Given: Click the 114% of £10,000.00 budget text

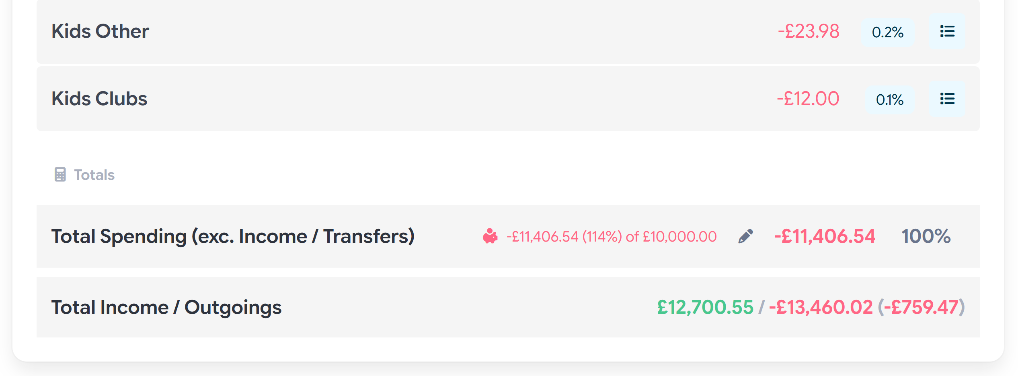Looking at the screenshot, I should point(612,237).
